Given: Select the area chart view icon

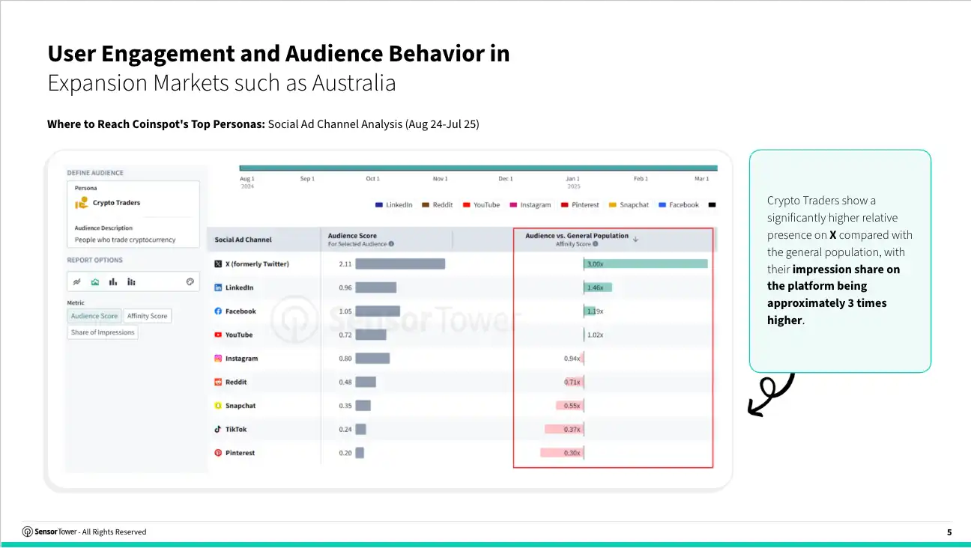Looking at the screenshot, I should [95, 281].
